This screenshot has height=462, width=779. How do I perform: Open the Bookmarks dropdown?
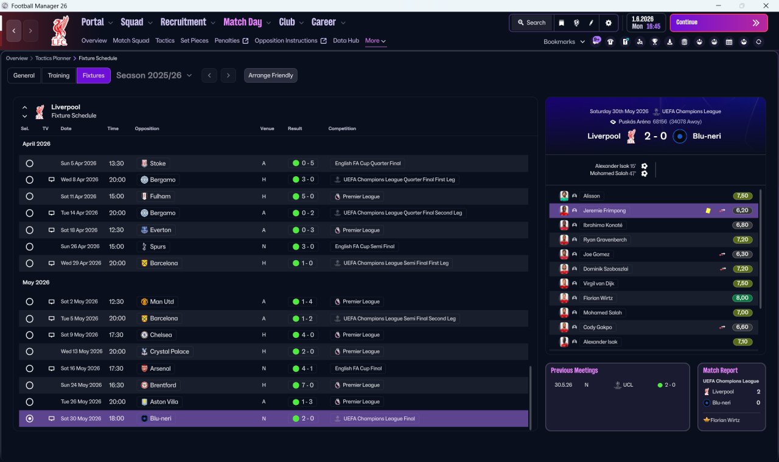tap(564, 42)
